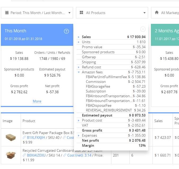Click the link icon beside B0XIAIZEXU
179x169 pixels.
[x=24, y=155]
